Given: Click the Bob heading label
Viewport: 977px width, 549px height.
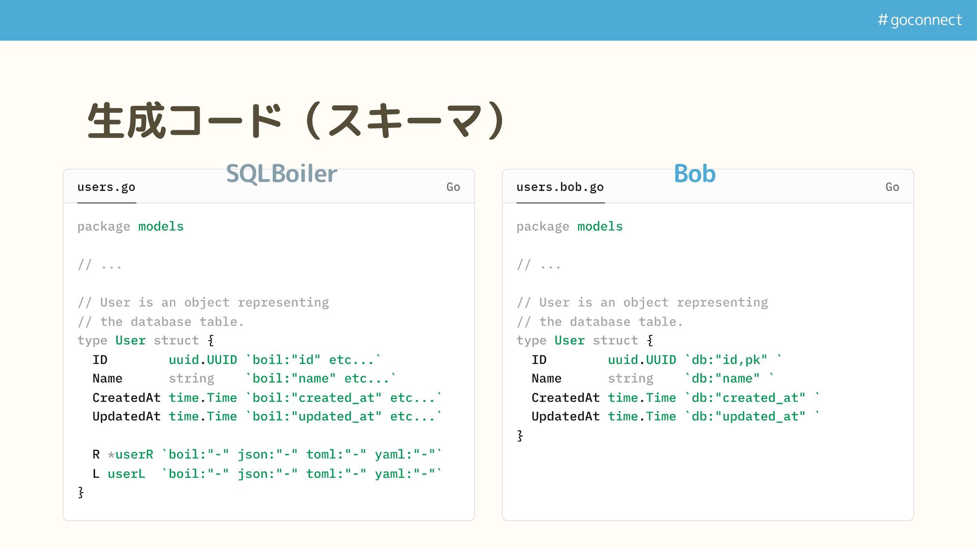Looking at the screenshot, I should click(x=695, y=174).
